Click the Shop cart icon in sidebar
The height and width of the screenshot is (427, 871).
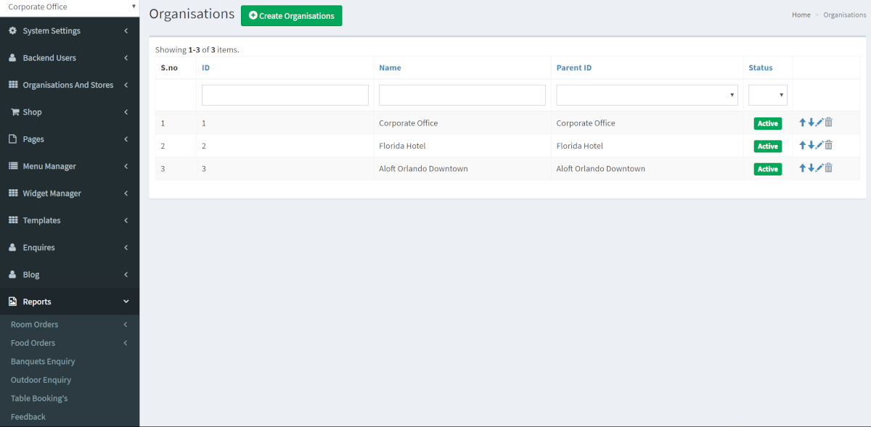coord(15,112)
